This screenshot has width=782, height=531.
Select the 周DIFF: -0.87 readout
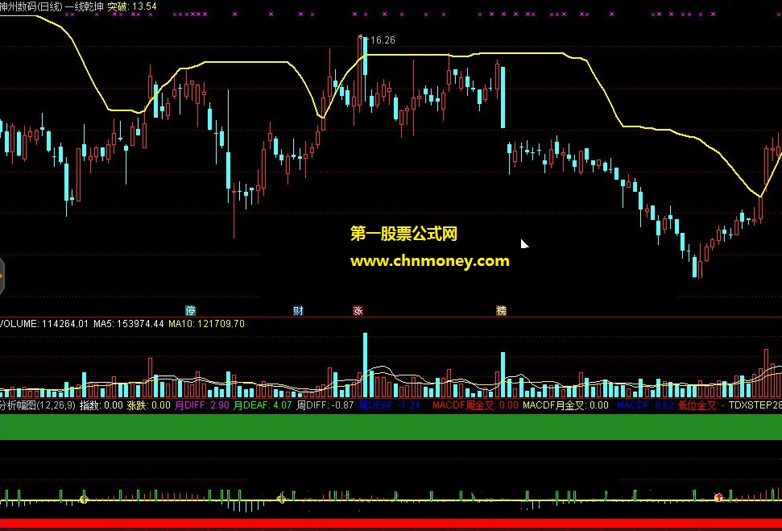pos(325,405)
